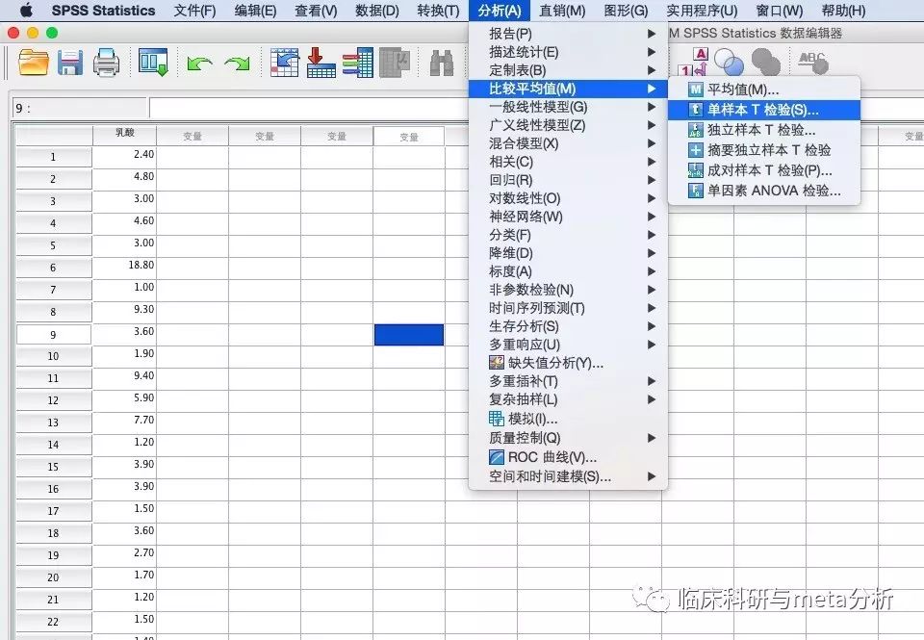Expand the 质量控制(Q) submenu
This screenshot has height=640, width=924.
point(568,438)
